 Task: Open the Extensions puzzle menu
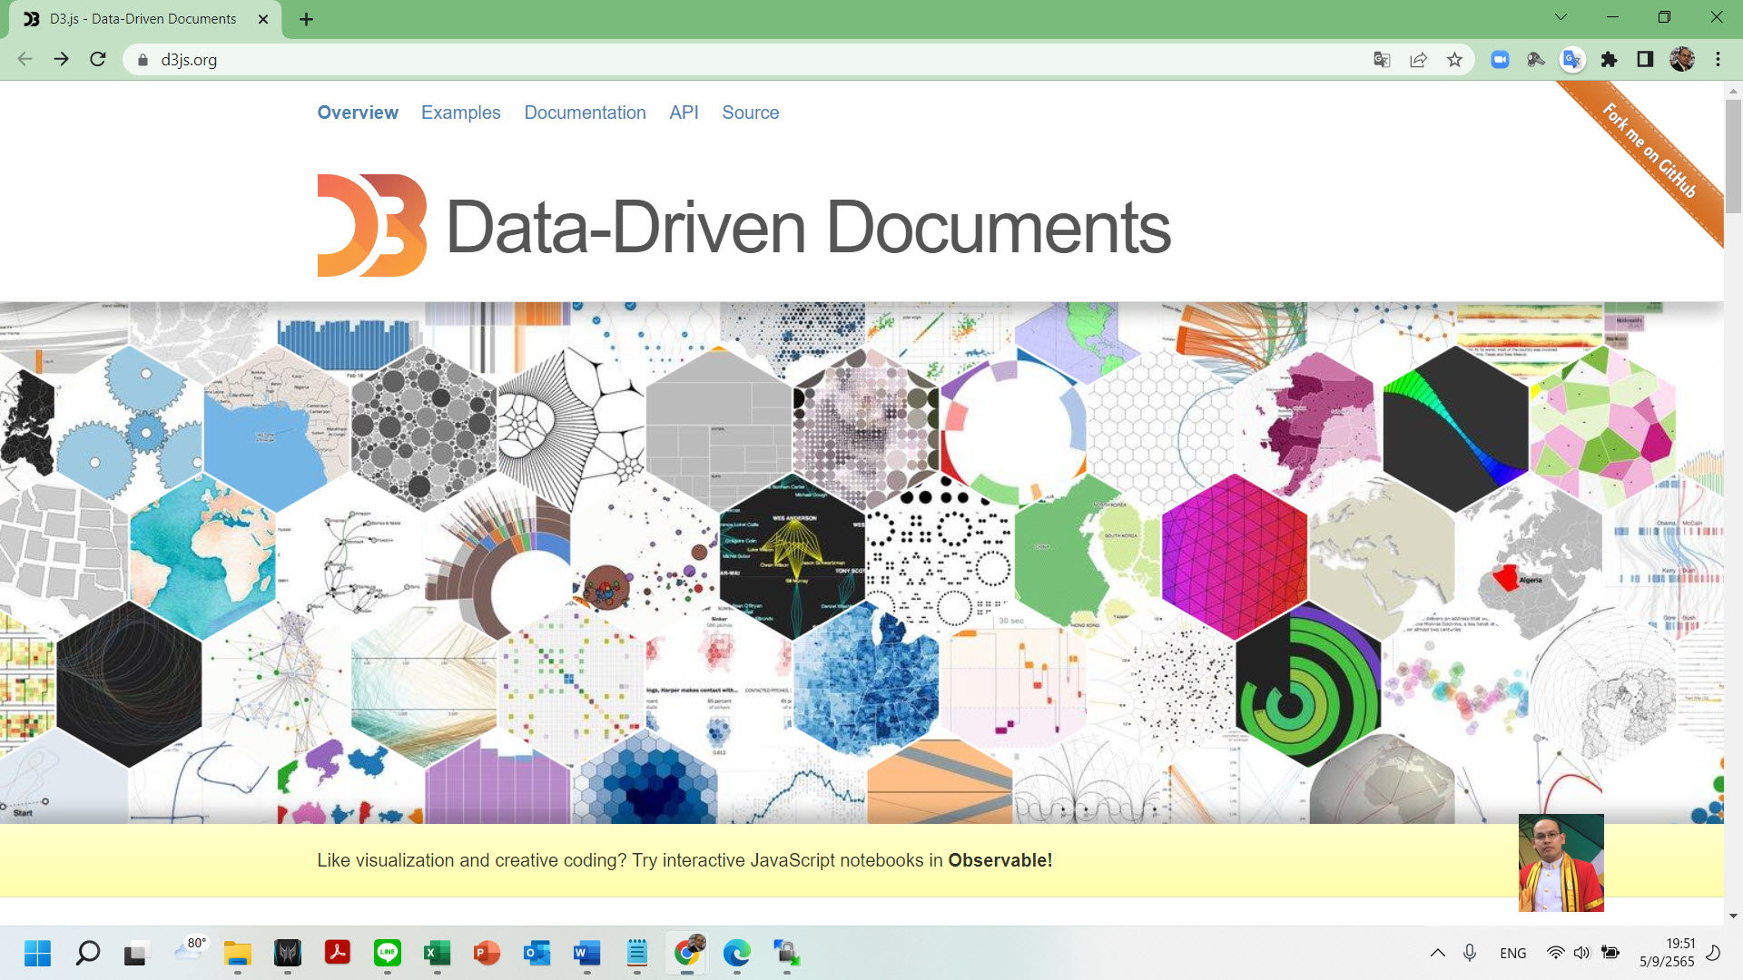1609,60
